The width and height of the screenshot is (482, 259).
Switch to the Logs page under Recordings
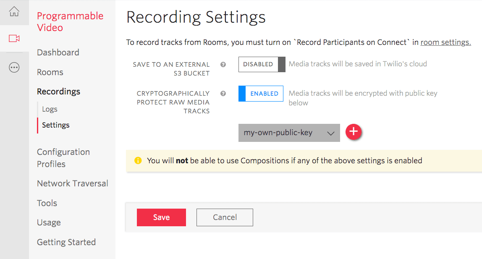tap(49, 109)
